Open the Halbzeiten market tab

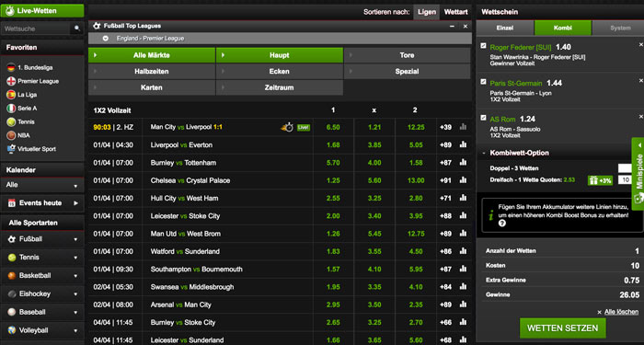pos(152,72)
